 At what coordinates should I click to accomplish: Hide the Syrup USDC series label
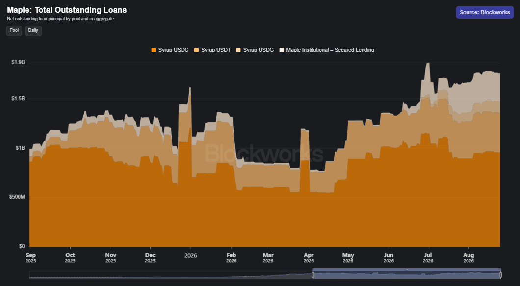click(x=174, y=50)
